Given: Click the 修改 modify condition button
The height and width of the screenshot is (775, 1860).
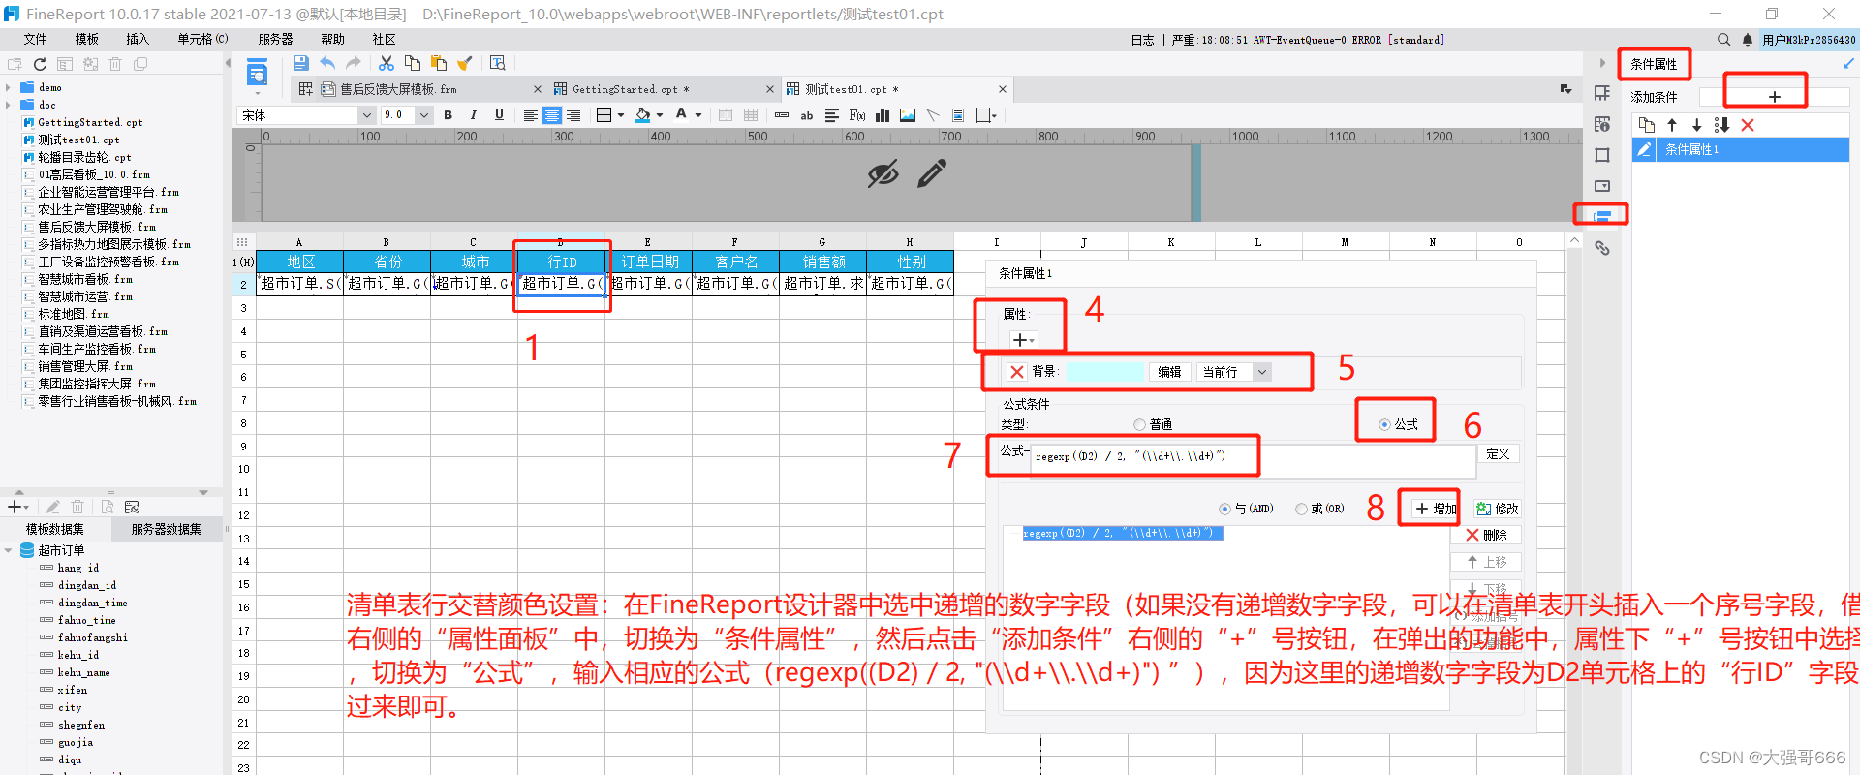Looking at the screenshot, I should point(1497,509).
